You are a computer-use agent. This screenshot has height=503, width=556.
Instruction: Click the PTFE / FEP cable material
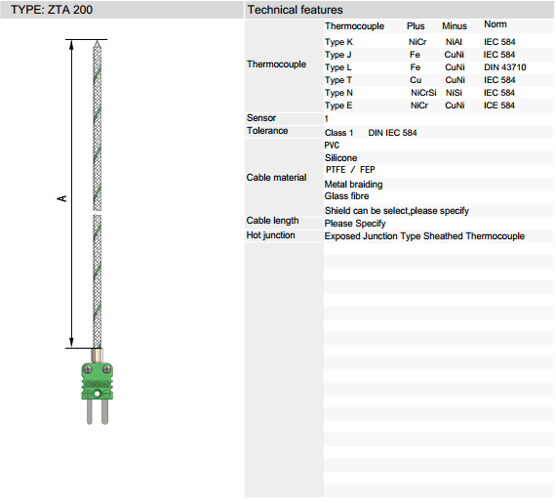[350, 170]
